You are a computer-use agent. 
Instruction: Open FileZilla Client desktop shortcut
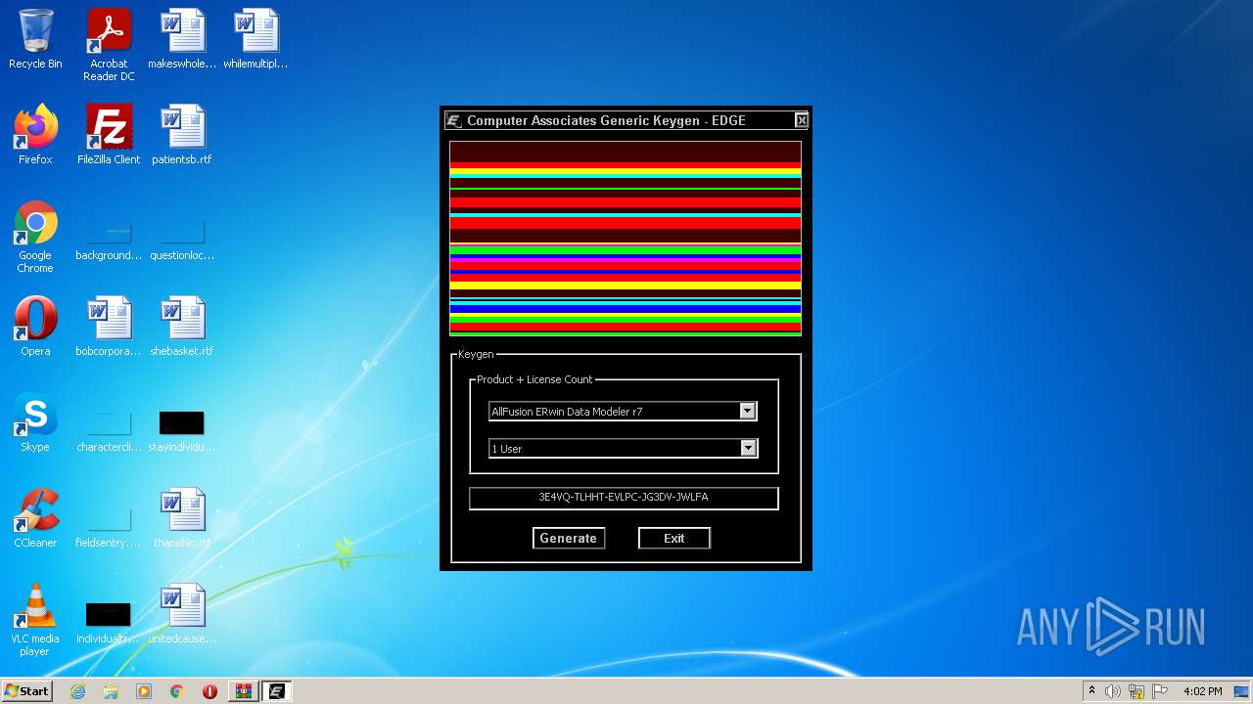click(x=109, y=135)
